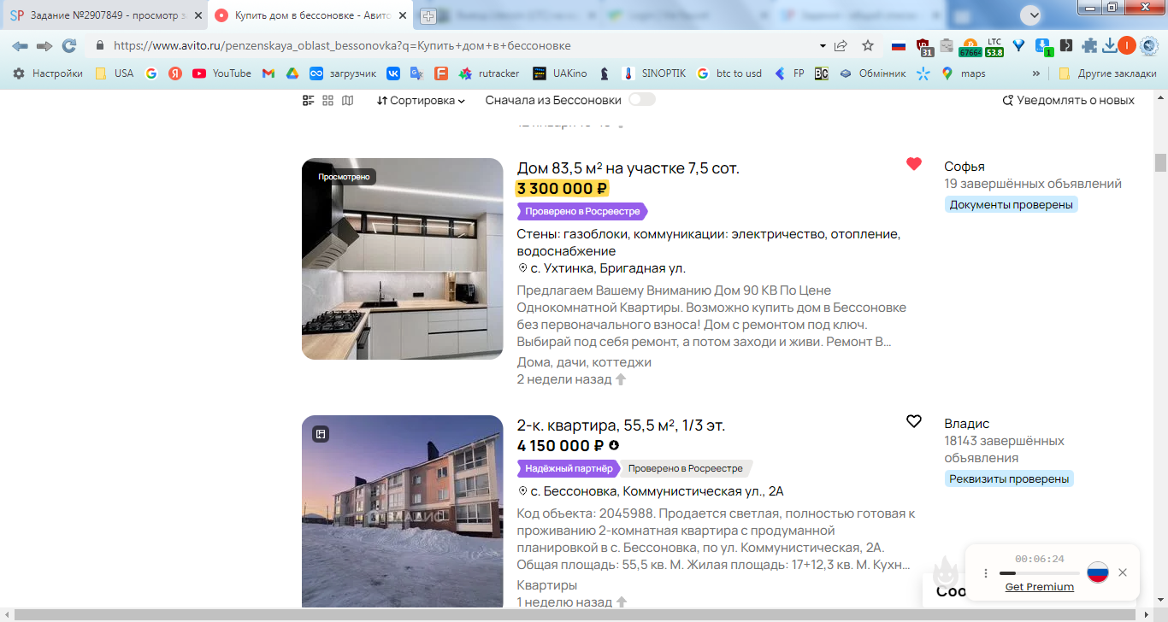Click 'Уведомлять о новых' button

click(x=1069, y=101)
